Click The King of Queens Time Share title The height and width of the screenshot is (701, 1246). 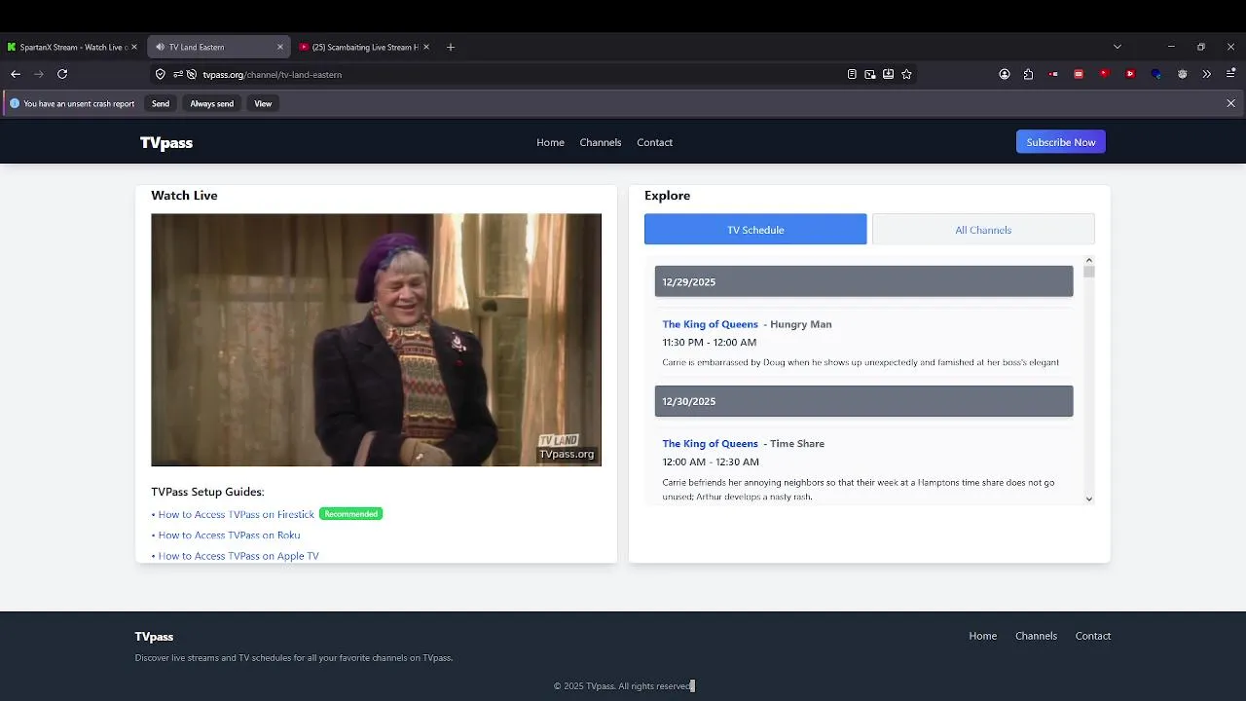click(x=711, y=444)
